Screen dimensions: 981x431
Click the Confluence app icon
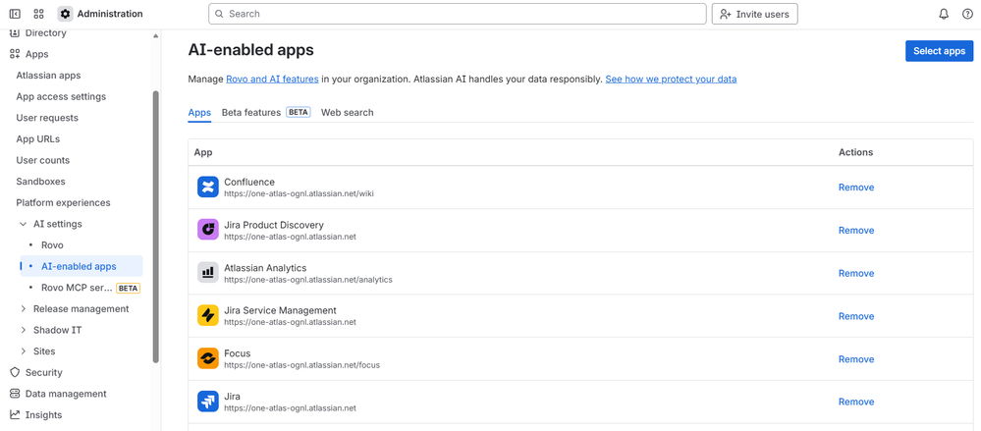pos(208,188)
